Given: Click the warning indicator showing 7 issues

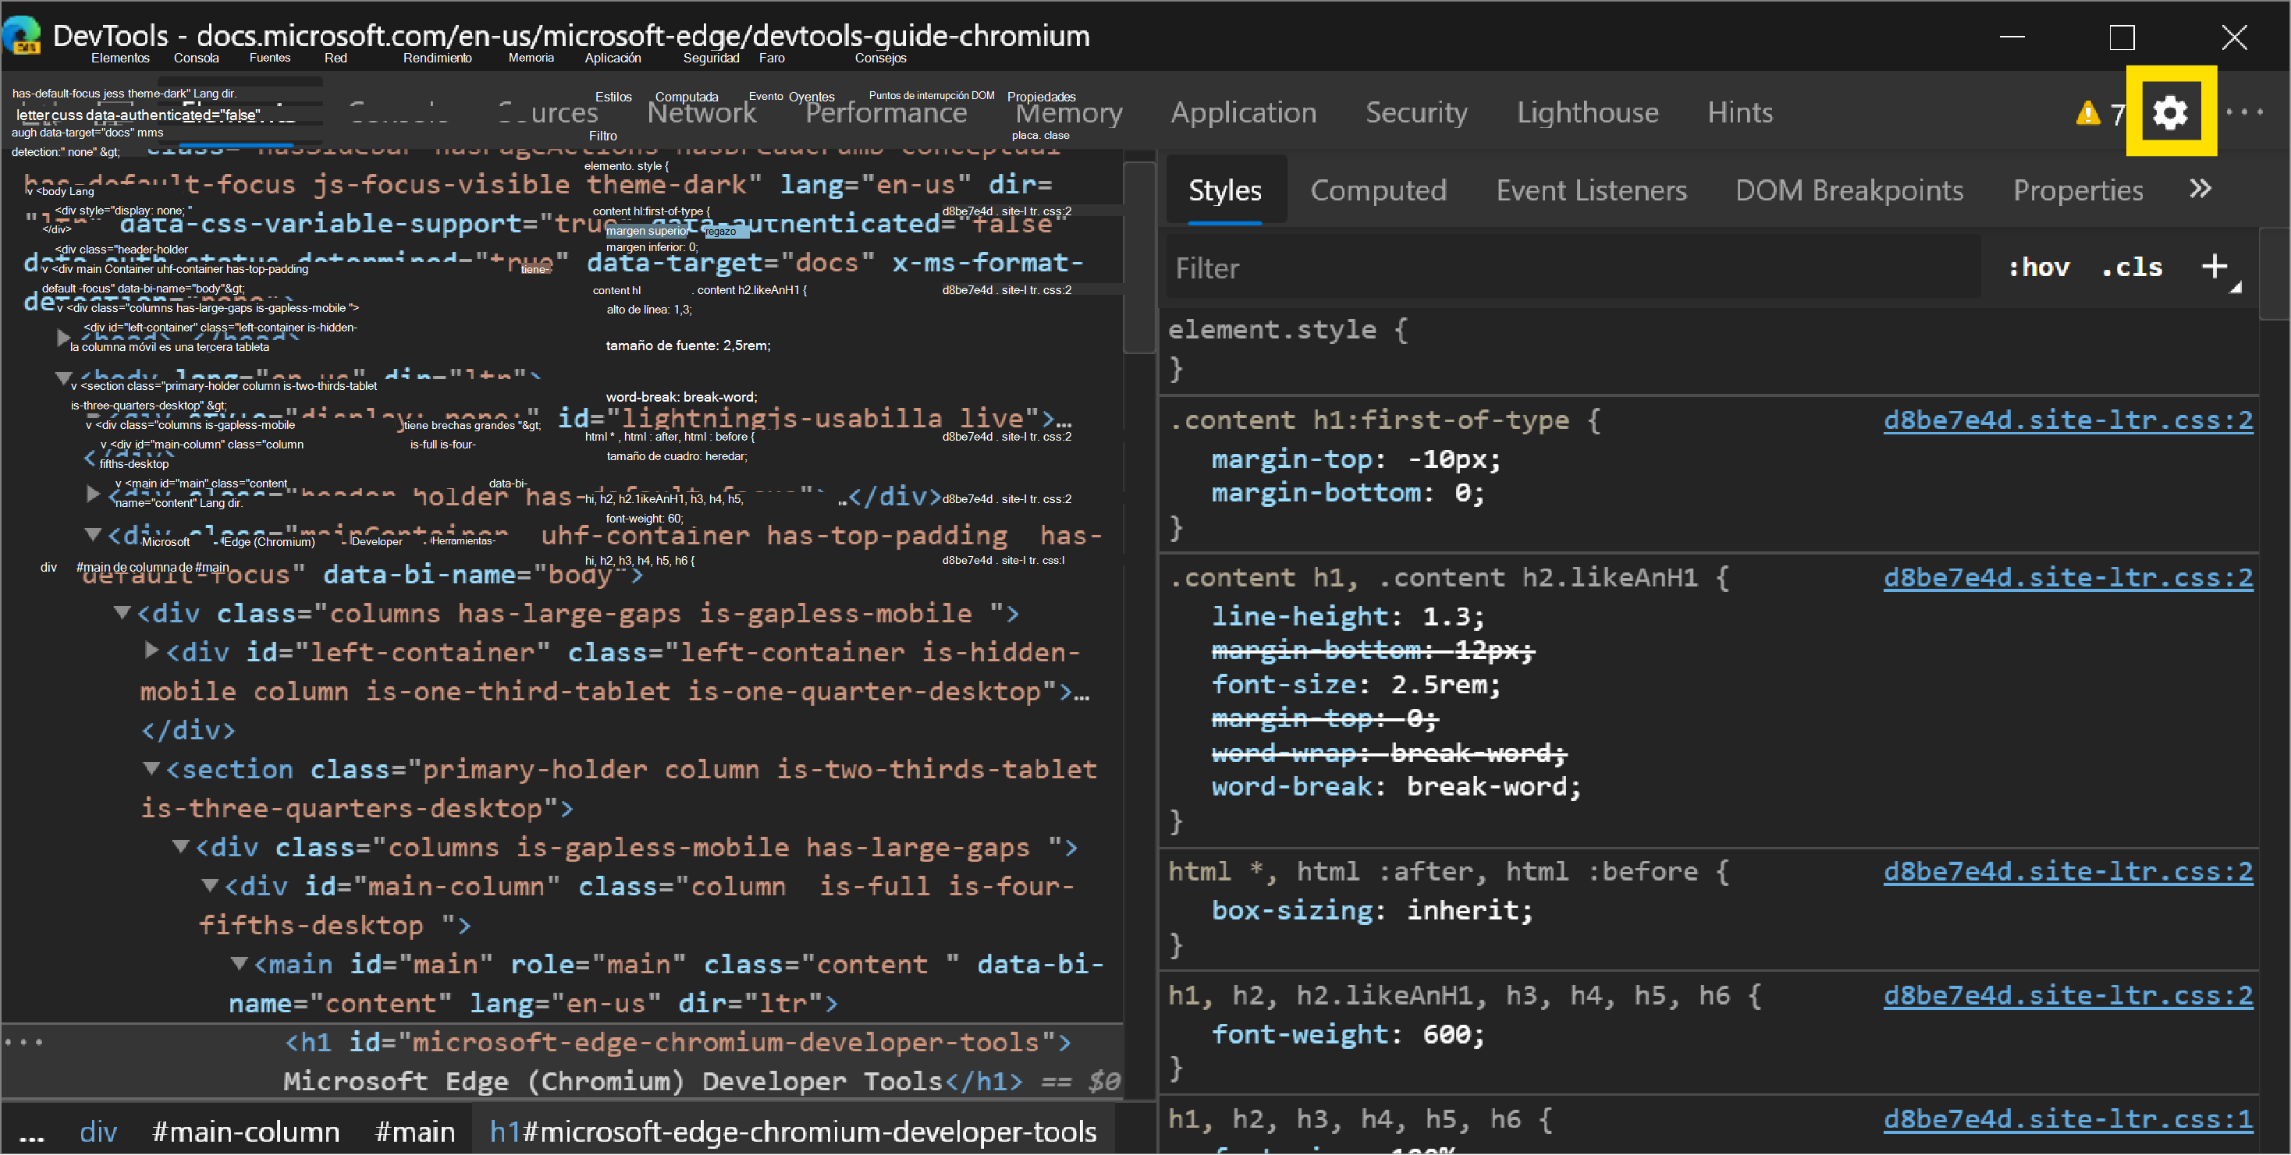Looking at the screenshot, I should pyautogui.click(x=2092, y=114).
